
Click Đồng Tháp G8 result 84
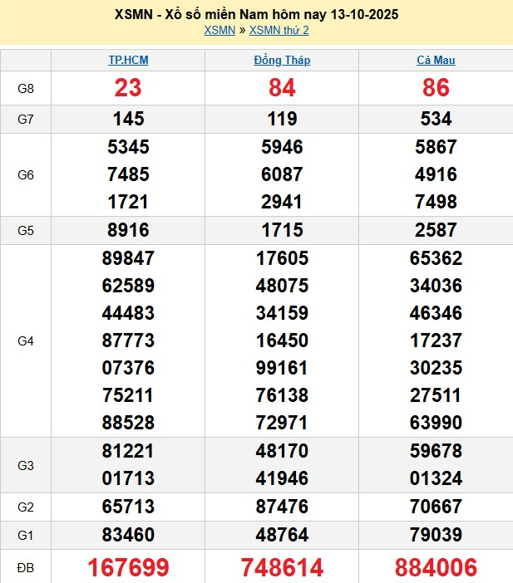(x=282, y=88)
